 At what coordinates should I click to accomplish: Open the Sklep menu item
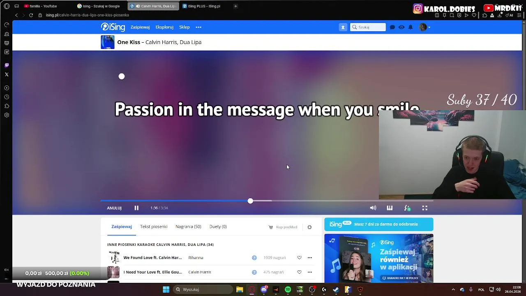185,27
